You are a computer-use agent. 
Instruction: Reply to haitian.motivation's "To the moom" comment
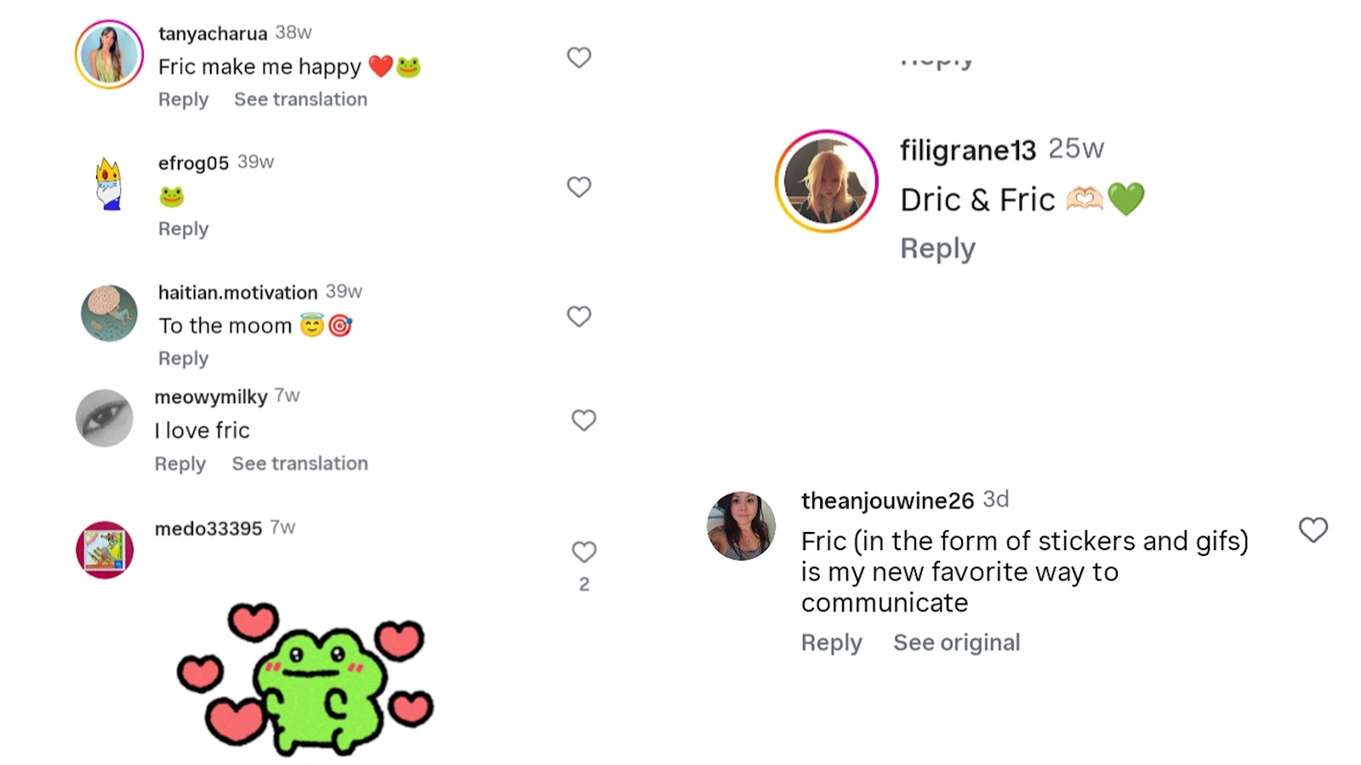coord(183,358)
